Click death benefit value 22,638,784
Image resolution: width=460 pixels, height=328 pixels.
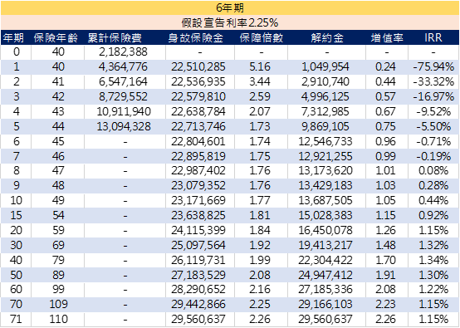pos(198,112)
